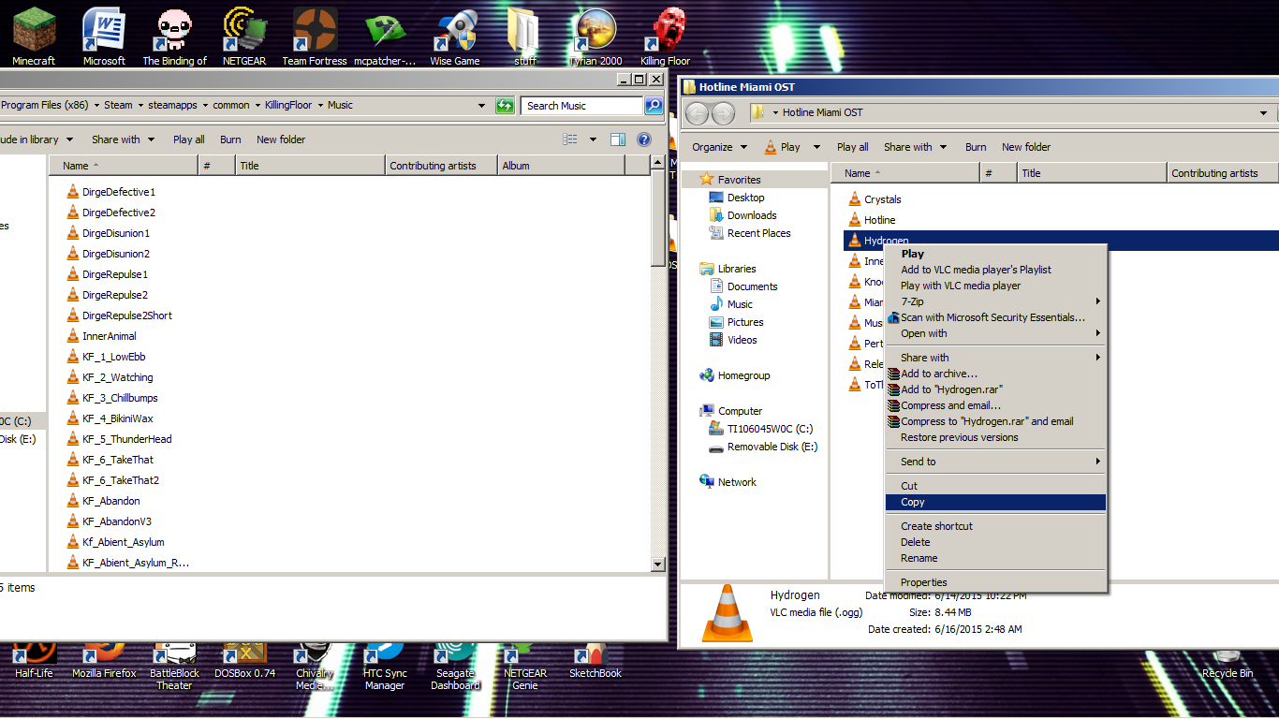The height and width of the screenshot is (719, 1279).
Task: Expand the Share with dropdown in the Music window
Action: tap(123, 139)
